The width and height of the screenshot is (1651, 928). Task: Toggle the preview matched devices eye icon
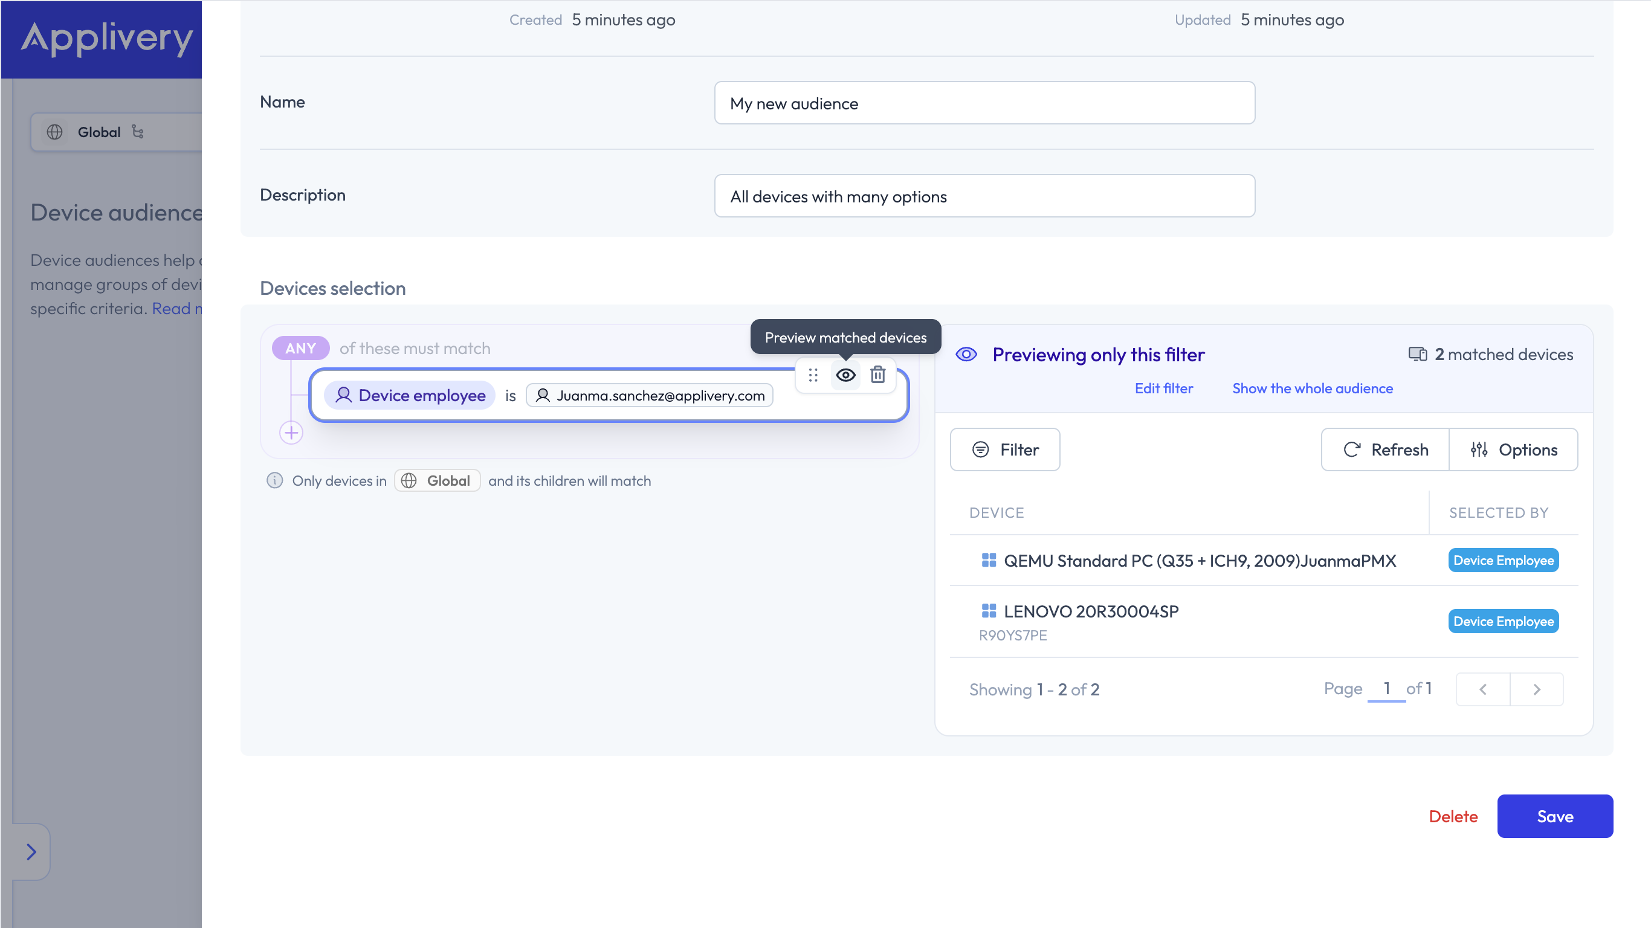[845, 376]
